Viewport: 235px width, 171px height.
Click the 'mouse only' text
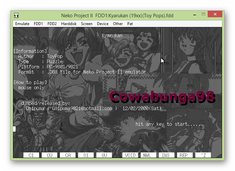click(x=31, y=88)
